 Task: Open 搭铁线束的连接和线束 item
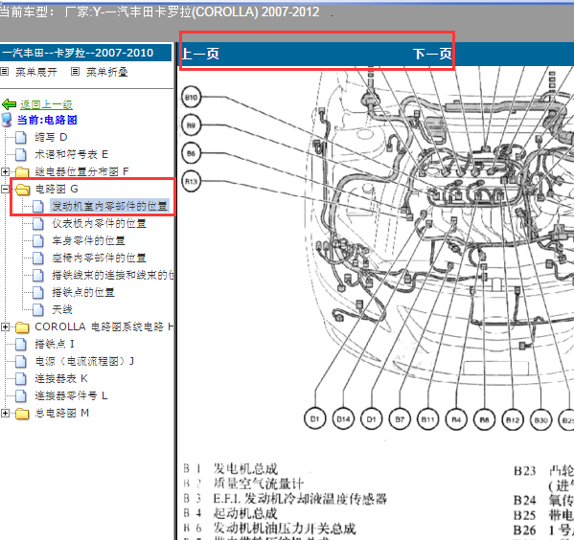113,275
